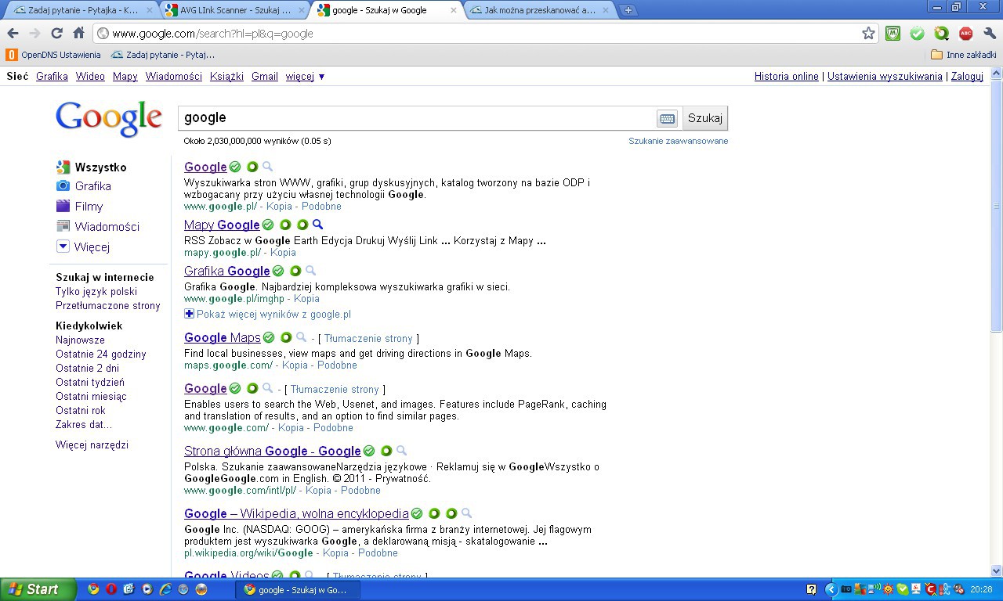This screenshot has width=1003, height=601.
Task: Click the green checkmark extension in toolbar
Action: [x=917, y=34]
